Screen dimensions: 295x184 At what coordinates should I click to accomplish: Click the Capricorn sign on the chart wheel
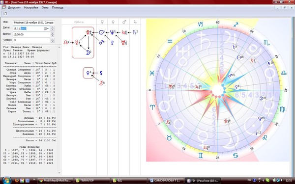(201, 24)
